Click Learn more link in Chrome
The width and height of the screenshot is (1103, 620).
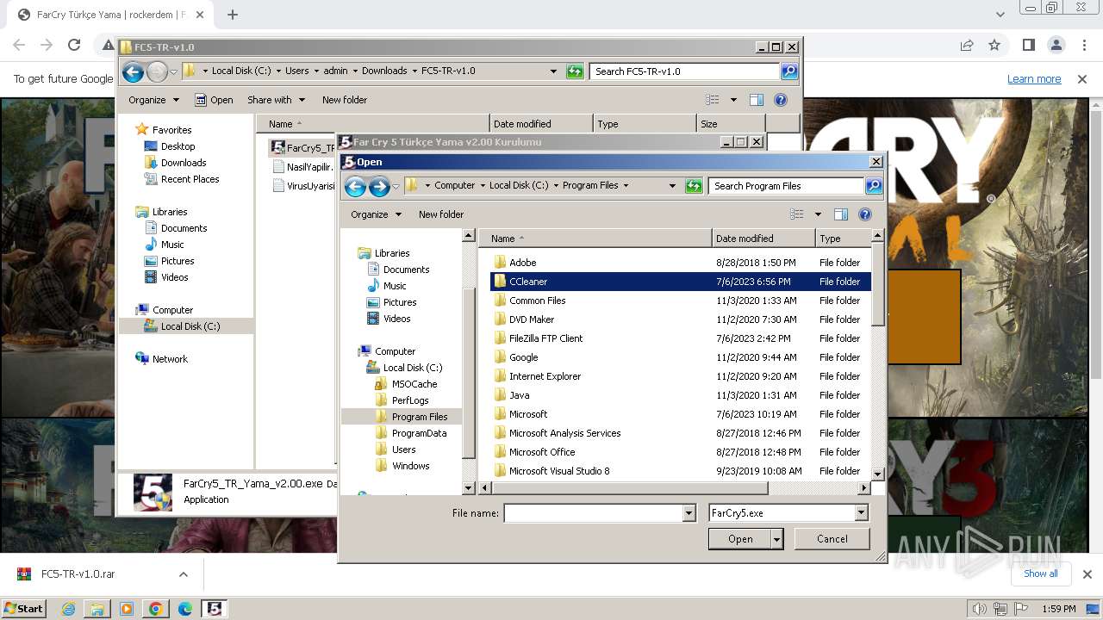1034,79
